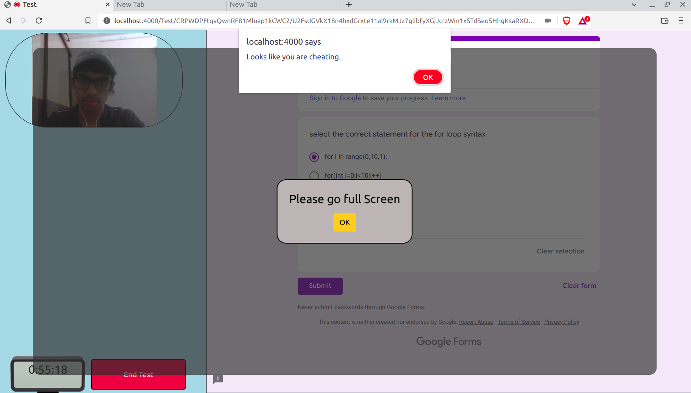This screenshot has height=393, width=691.
Task: Submit the Google form
Action: (320, 286)
